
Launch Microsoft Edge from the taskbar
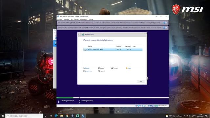(x=56, y=116)
